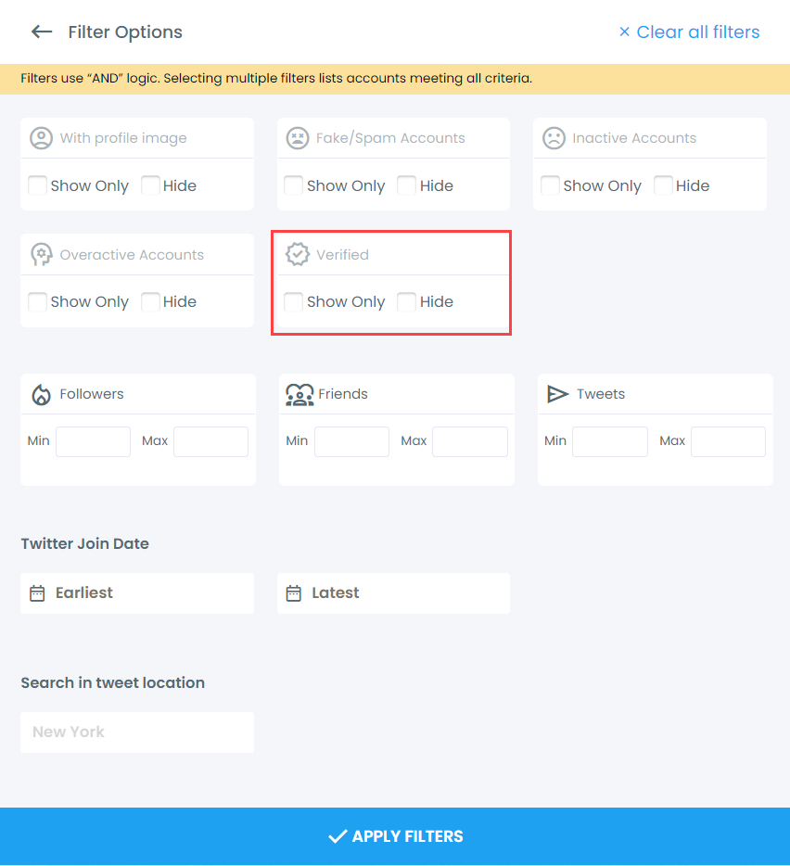Image resolution: width=790 pixels, height=866 pixels.
Task: Click the Followers flame icon
Action: coord(41,393)
